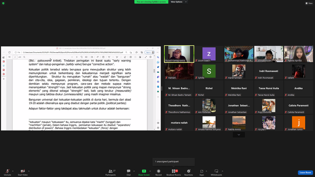Click 'You are viewing Syhilla's screen' banner

[151, 2]
